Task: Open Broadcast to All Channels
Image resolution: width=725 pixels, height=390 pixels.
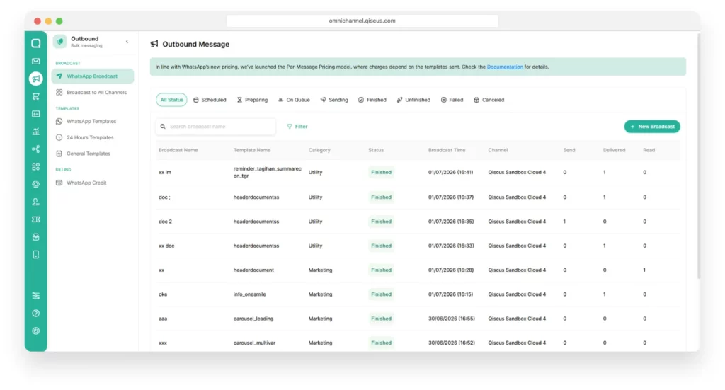Action: [x=93, y=93]
